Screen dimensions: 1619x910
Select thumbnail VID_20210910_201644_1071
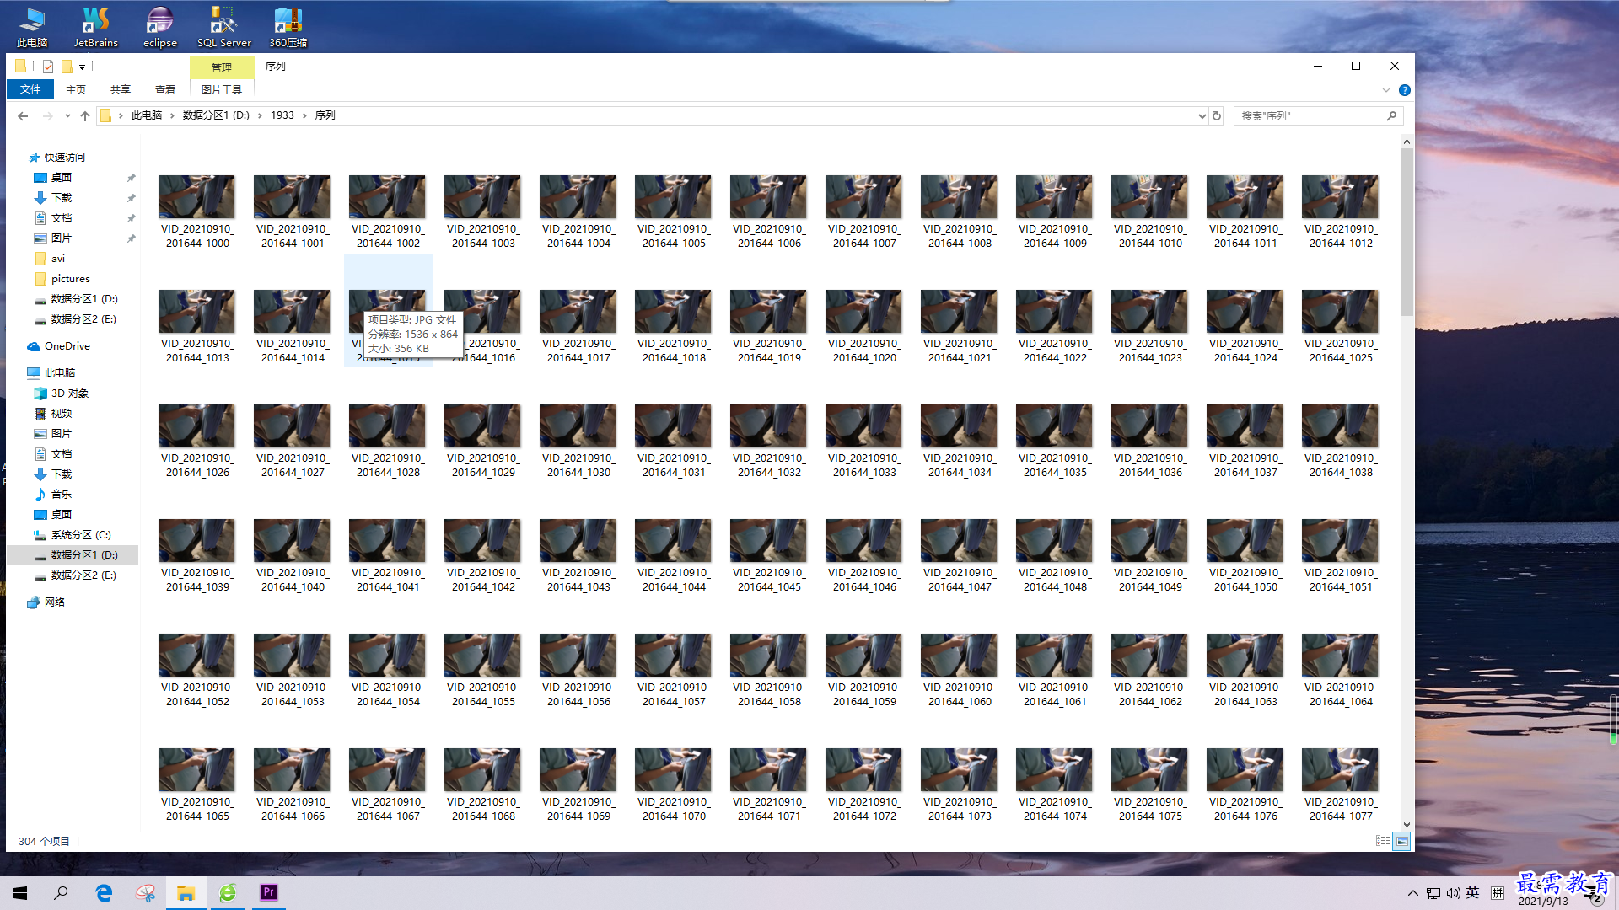[x=769, y=784]
